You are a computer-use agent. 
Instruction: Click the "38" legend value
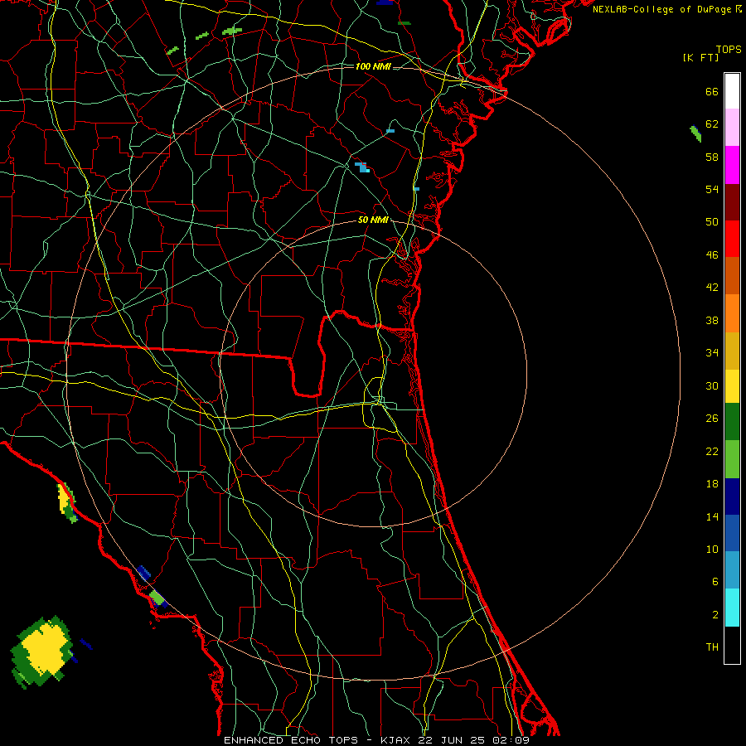712,321
